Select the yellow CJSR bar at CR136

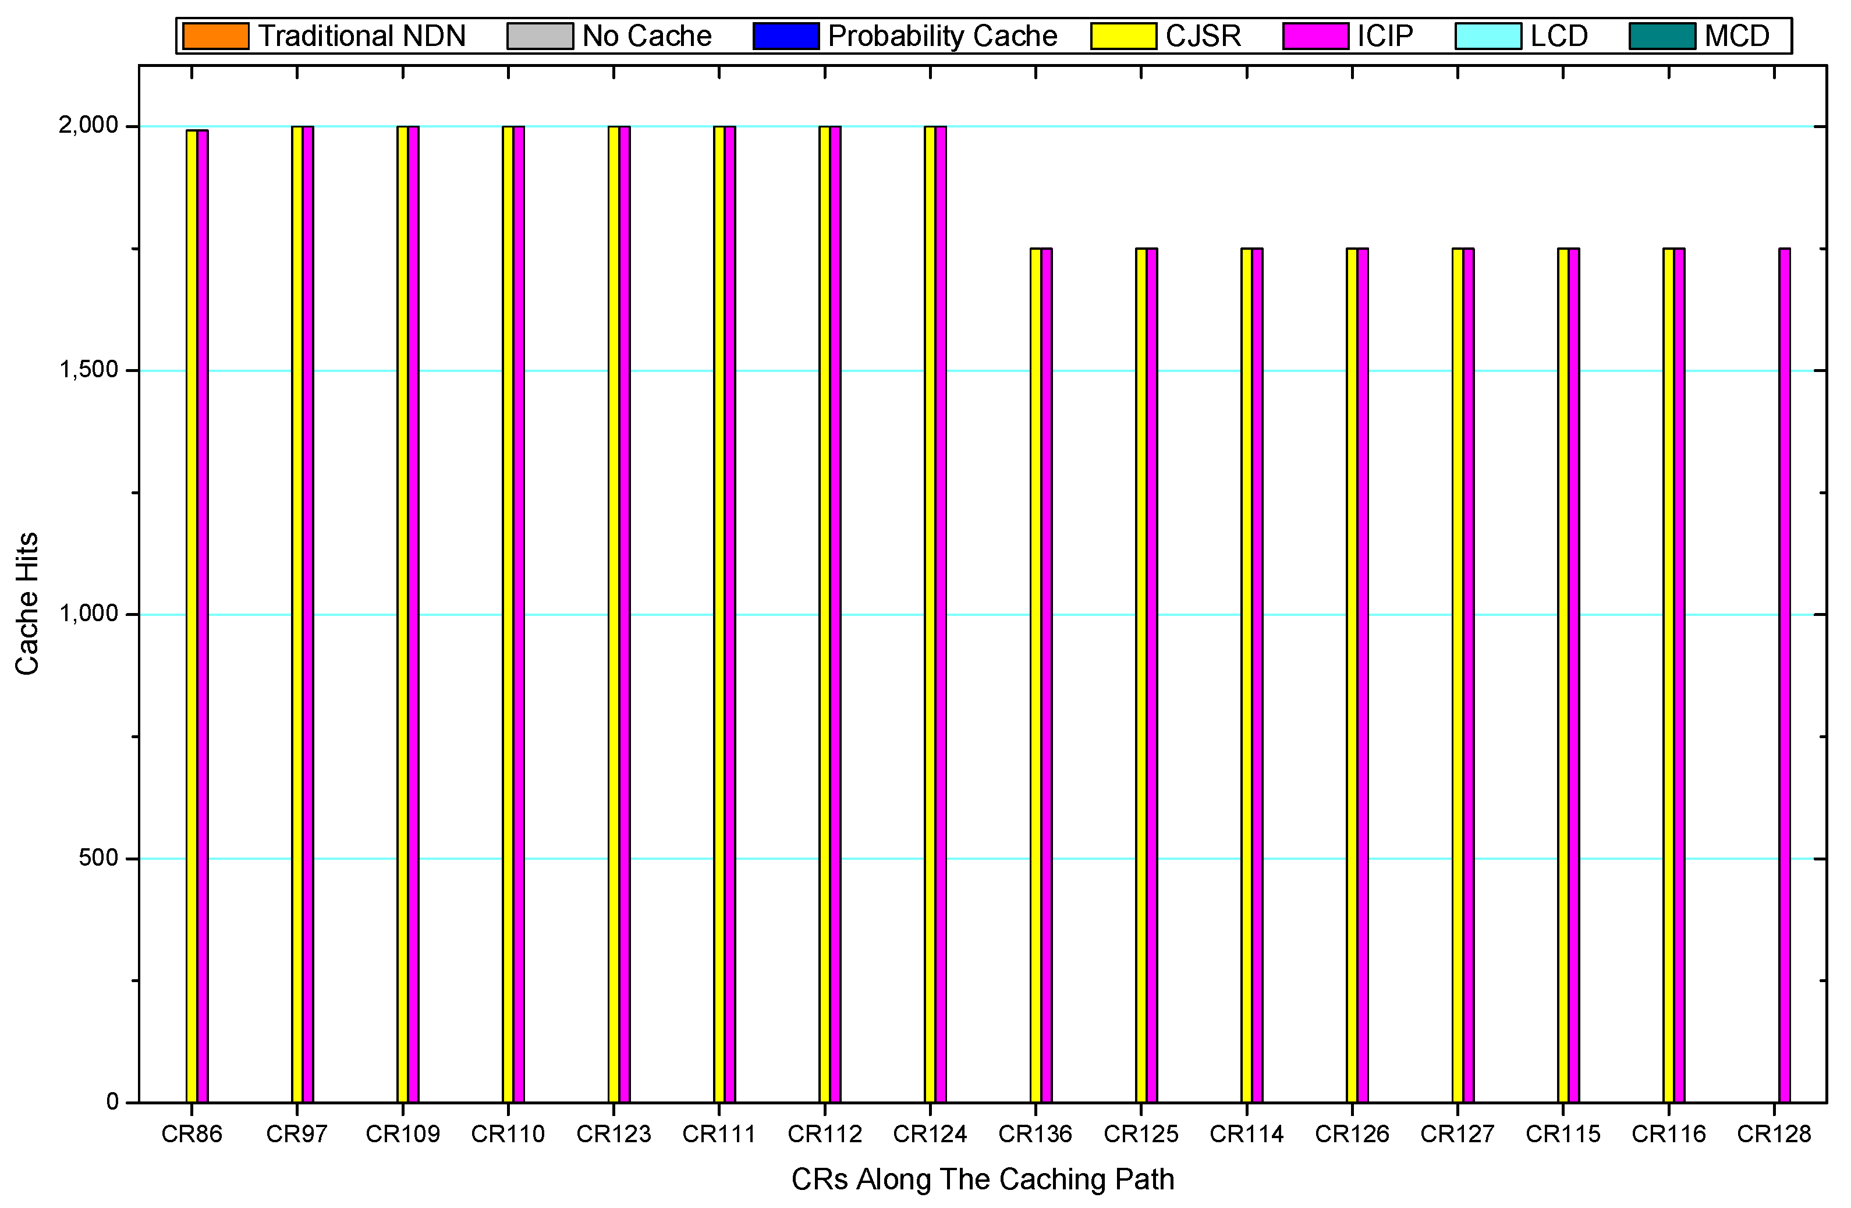pos(1035,675)
